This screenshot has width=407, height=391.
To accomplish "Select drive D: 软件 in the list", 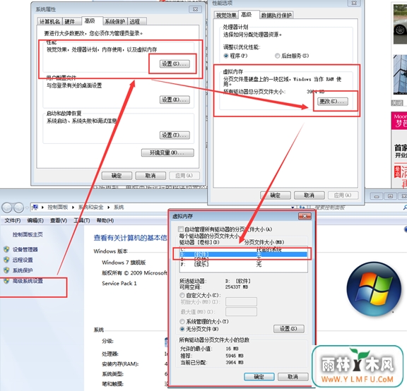I will [x=243, y=254].
